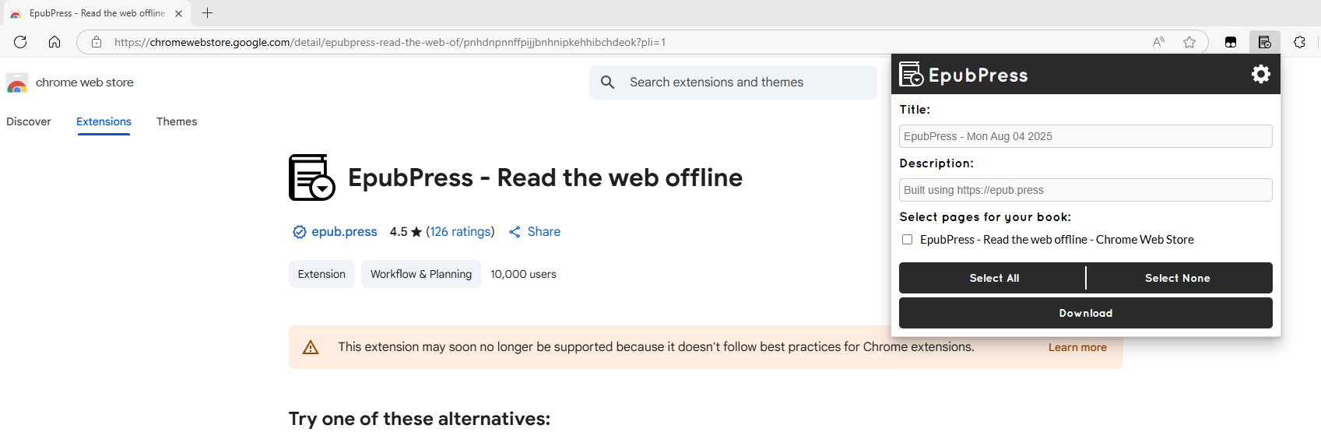Open the Tampermonkey extension icon
The width and height of the screenshot is (1321, 432).
point(1231,42)
